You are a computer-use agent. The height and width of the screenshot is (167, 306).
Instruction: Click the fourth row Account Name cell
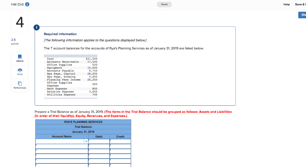coord(62,156)
